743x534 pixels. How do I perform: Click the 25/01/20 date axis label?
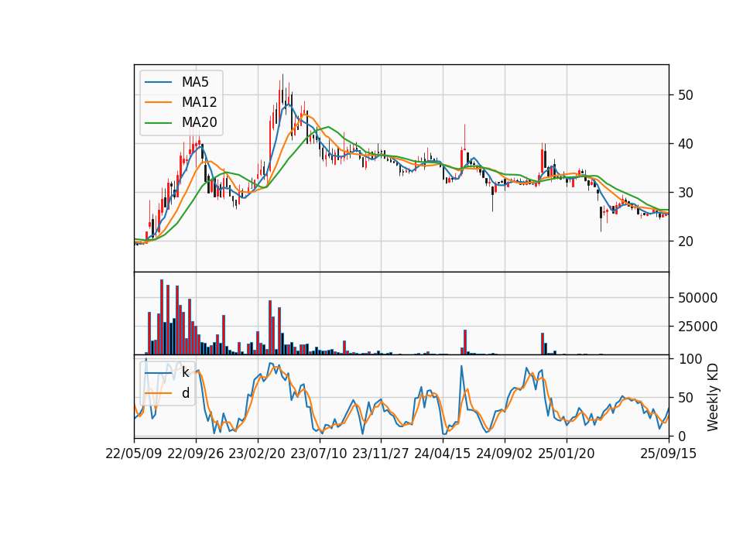click(x=567, y=454)
